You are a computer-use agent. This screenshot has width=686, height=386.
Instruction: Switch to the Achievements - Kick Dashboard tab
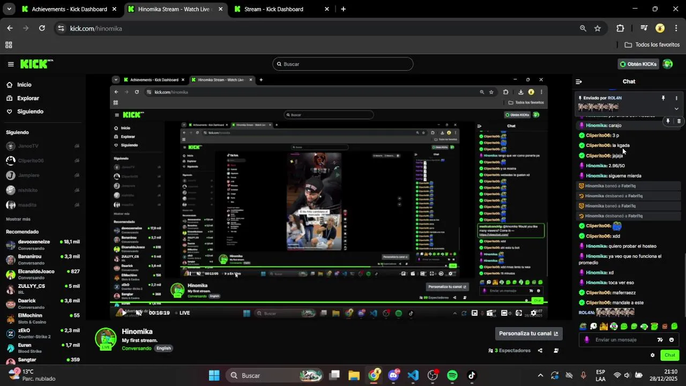(x=70, y=9)
